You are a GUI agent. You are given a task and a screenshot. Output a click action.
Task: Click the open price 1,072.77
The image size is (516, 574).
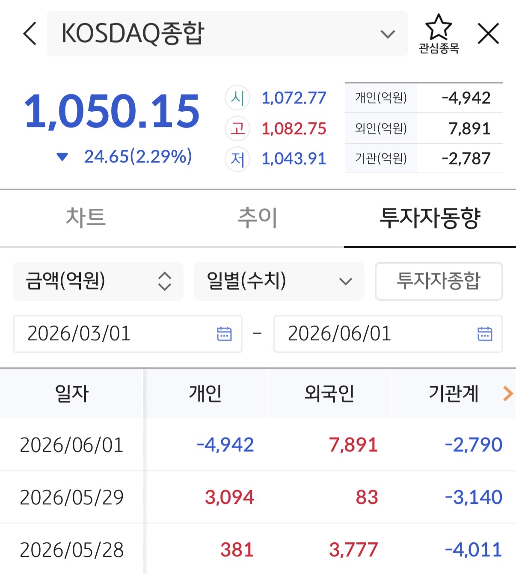(294, 98)
